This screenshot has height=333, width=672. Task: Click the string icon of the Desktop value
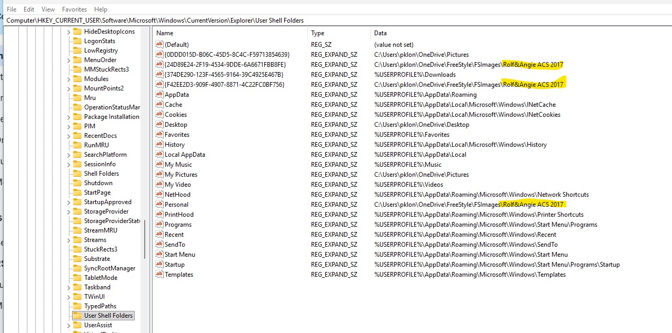pyautogui.click(x=159, y=125)
